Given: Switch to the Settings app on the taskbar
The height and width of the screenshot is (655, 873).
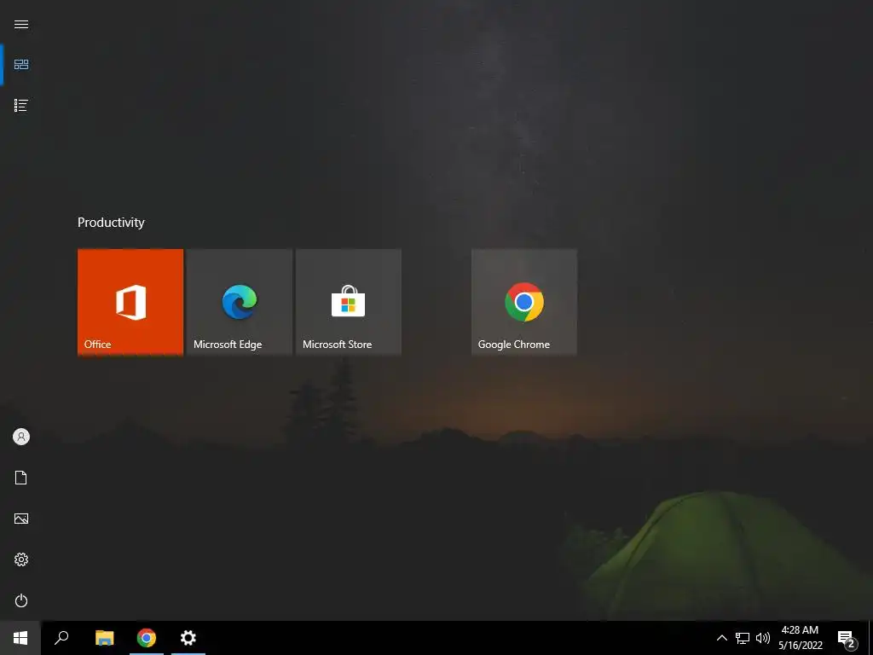Looking at the screenshot, I should point(188,638).
